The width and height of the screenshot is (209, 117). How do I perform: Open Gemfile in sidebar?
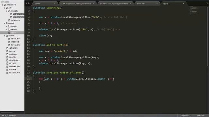pyautogui.click(x=12, y=57)
